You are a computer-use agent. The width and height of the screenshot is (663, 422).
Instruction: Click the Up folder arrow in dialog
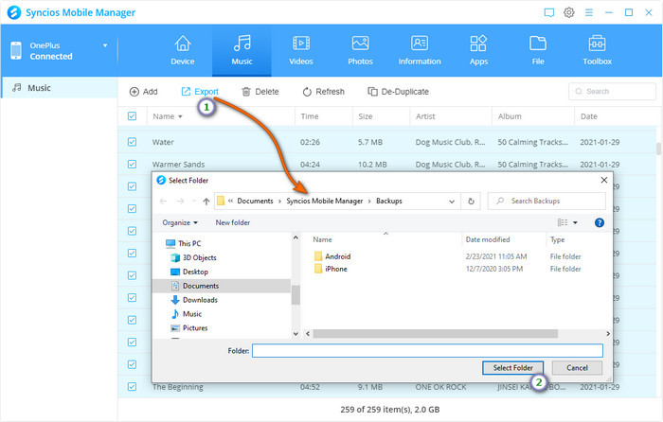206,202
